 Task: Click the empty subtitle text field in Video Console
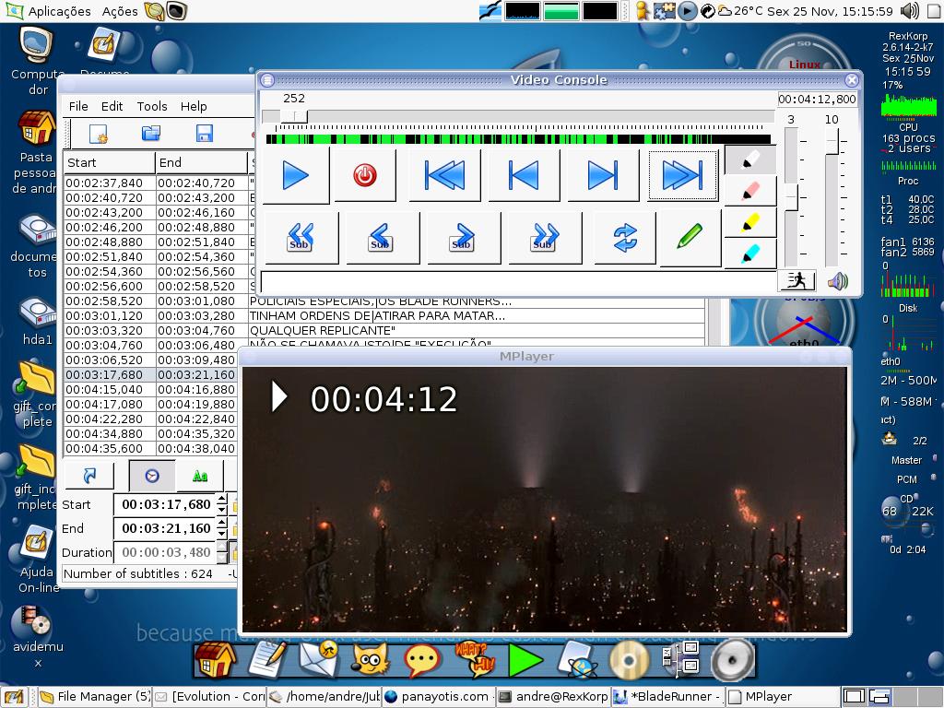(x=518, y=282)
